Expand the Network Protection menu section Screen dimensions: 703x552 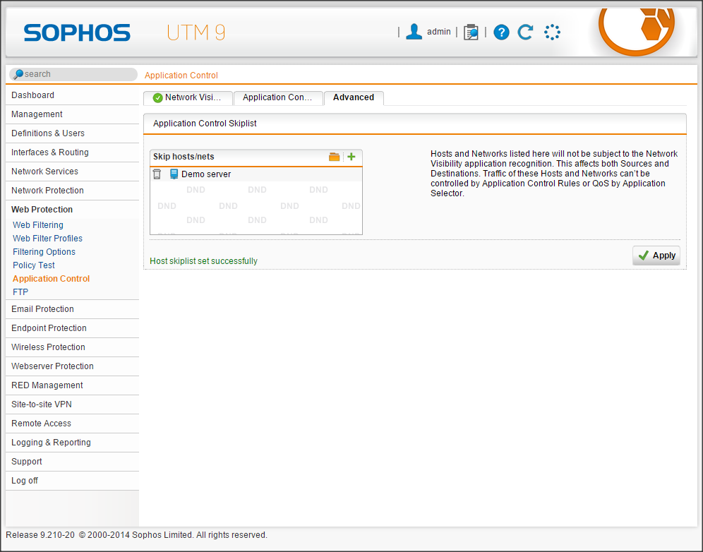click(x=47, y=191)
